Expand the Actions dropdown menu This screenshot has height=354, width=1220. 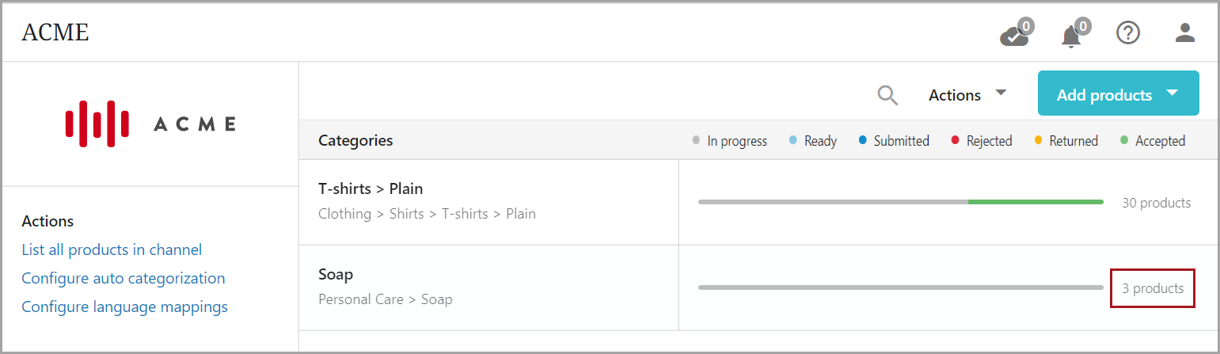pyautogui.click(x=967, y=95)
